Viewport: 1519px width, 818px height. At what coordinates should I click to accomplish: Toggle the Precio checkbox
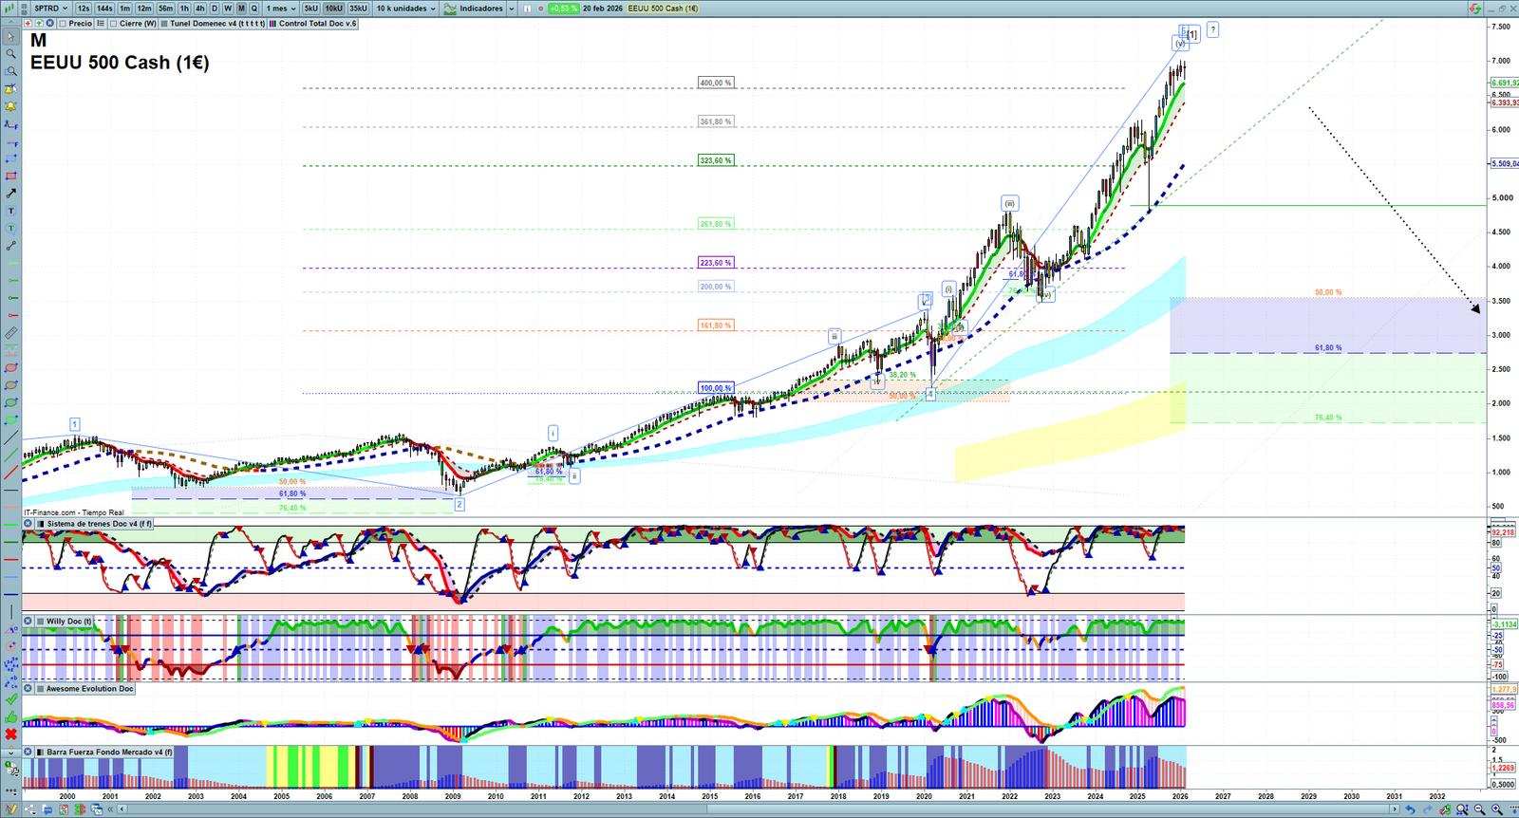63,24
